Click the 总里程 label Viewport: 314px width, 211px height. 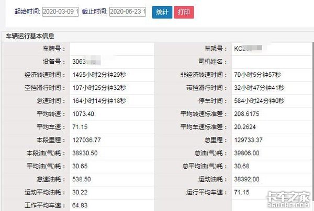pyautogui.click(x=216, y=140)
